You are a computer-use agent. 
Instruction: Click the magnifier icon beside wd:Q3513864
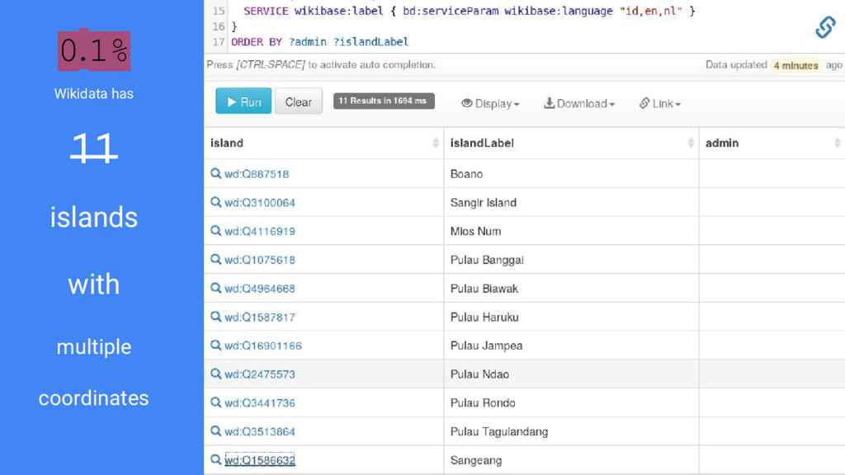click(215, 430)
